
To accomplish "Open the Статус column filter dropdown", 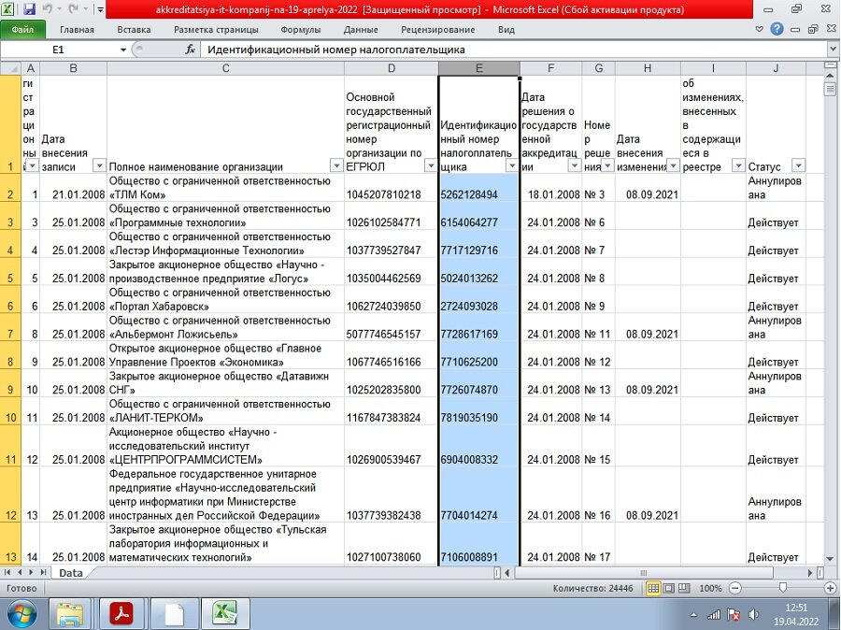I will pos(799,165).
